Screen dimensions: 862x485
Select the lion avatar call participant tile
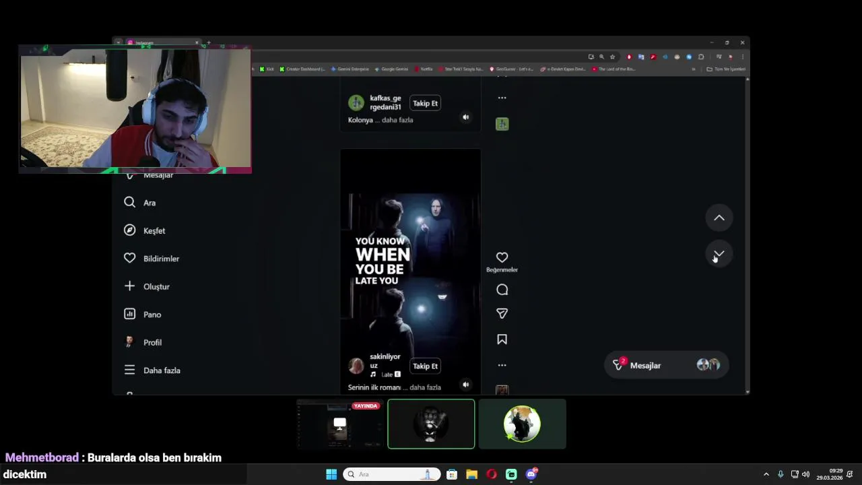pyautogui.click(x=431, y=424)
